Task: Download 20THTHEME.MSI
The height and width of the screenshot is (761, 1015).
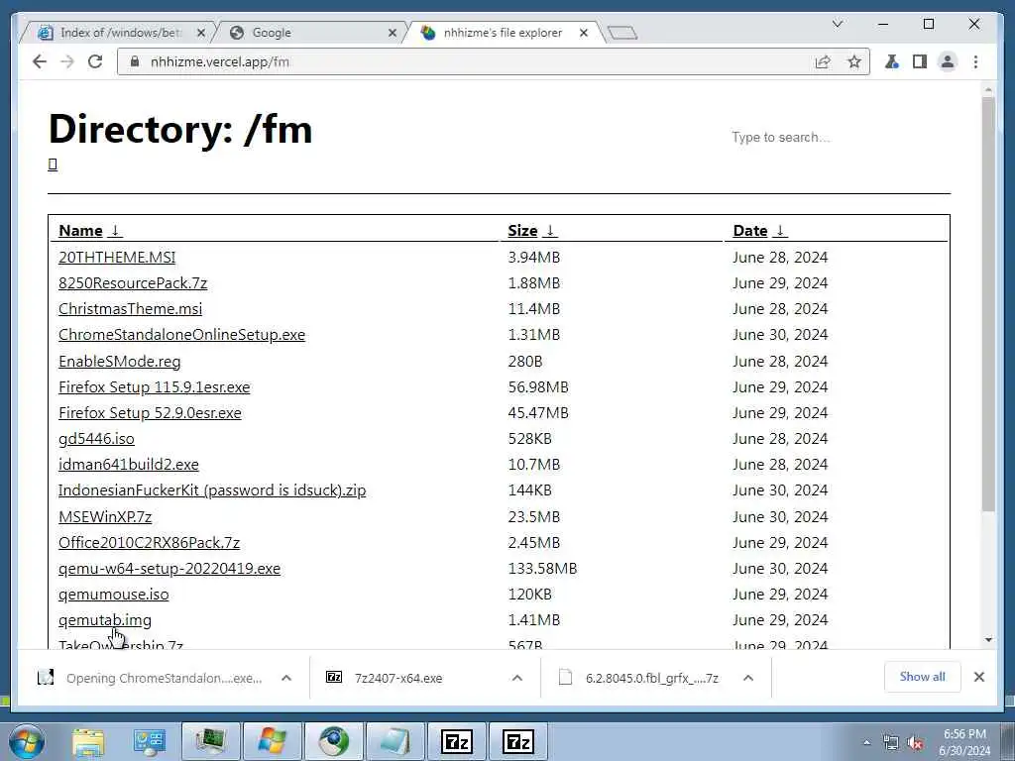Action: (x=117, y=257)
